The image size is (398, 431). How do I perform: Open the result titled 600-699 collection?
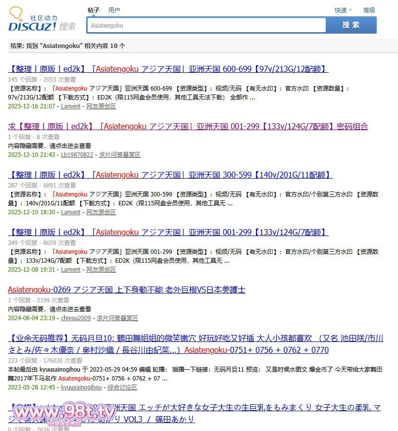pyautogui.click(x=168, y=69)
